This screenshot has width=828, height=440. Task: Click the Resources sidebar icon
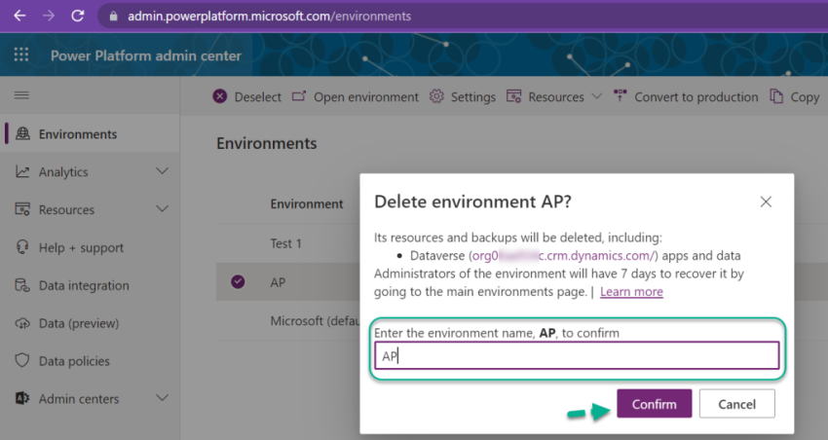22,209
